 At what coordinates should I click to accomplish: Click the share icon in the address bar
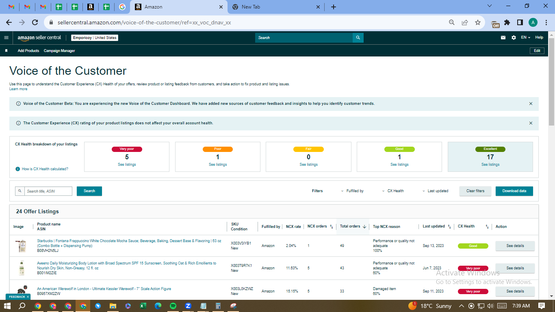coord(465,23)
